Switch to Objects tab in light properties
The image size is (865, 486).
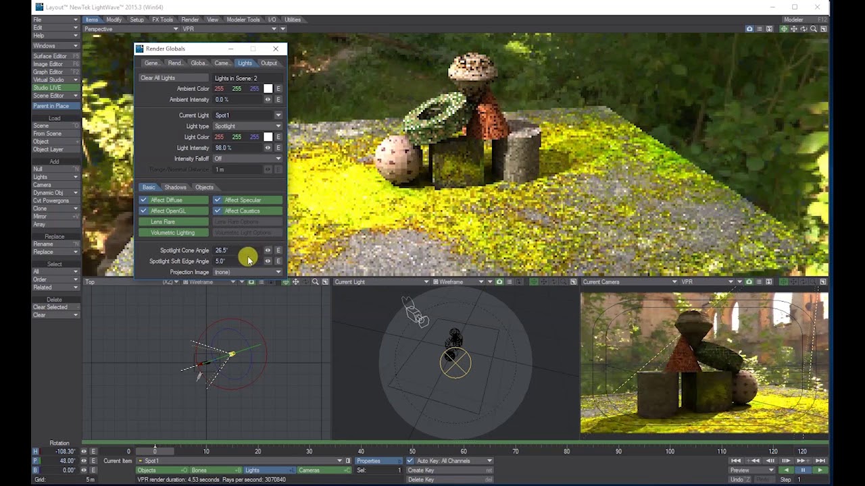point(204,188)
